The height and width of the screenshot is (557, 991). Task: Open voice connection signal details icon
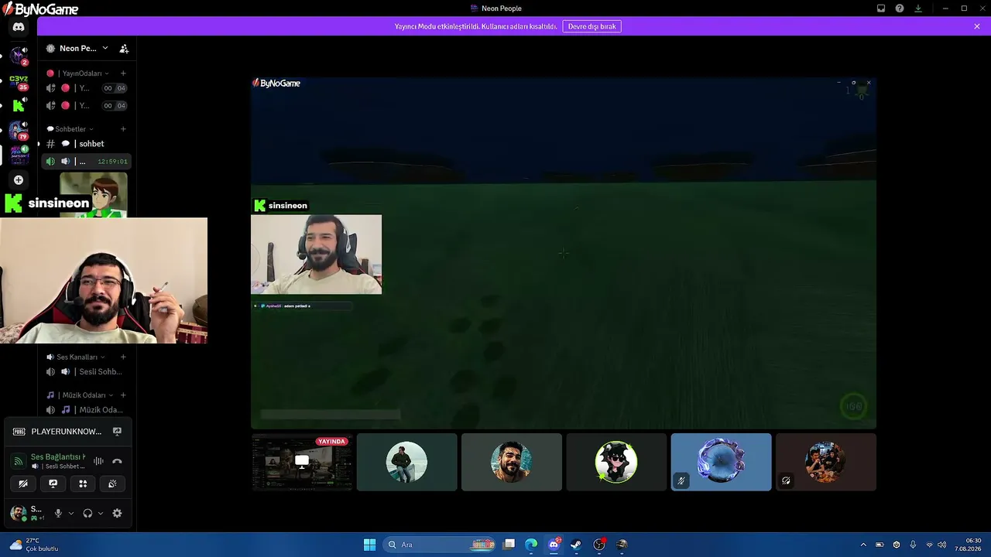(x=18, y=461)
